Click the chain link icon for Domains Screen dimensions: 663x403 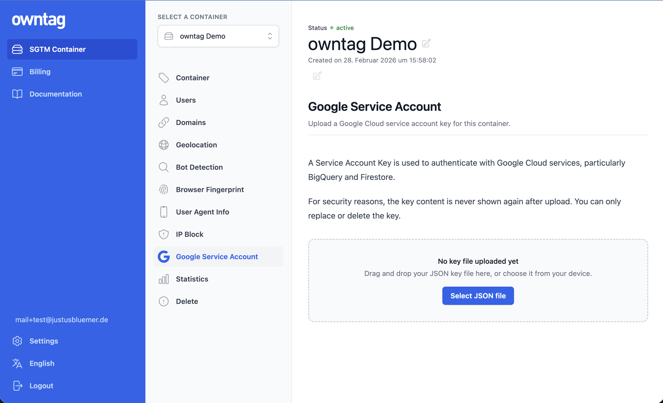pos(164,123)
